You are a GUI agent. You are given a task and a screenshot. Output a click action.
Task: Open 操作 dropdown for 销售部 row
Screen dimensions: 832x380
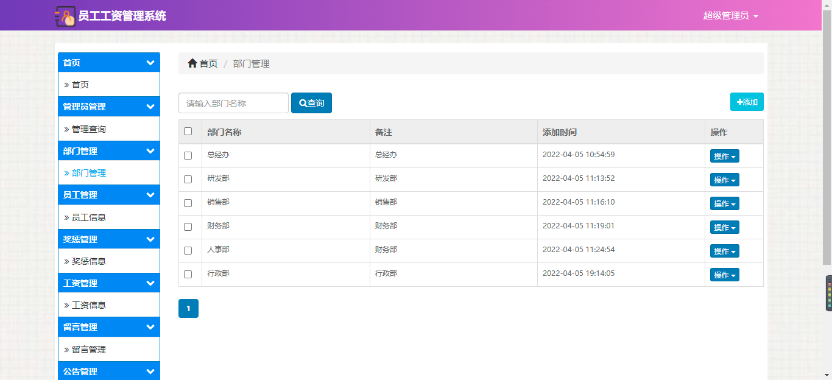click(x=725, y=204)
